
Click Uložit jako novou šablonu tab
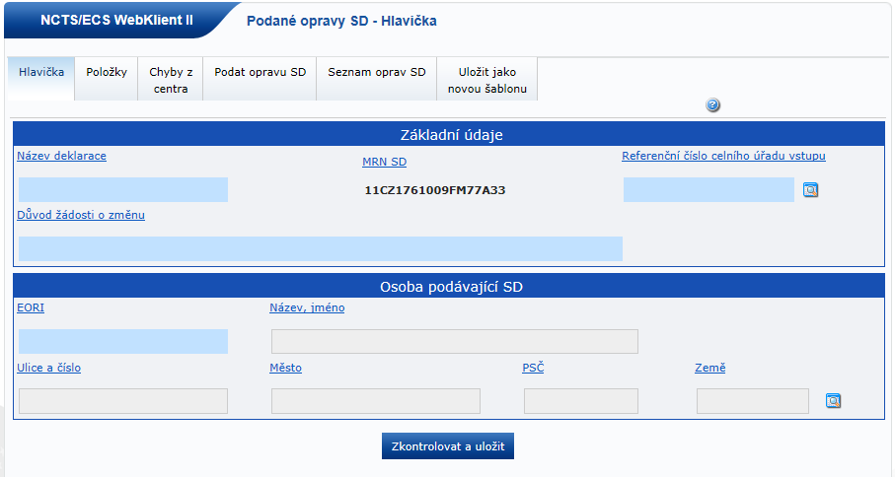pos(487,80)
